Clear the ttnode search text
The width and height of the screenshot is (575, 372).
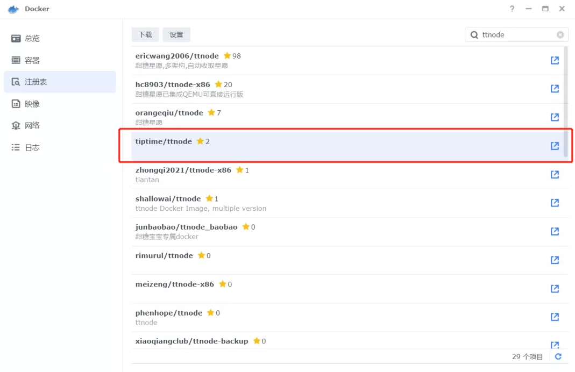point(560,35)
